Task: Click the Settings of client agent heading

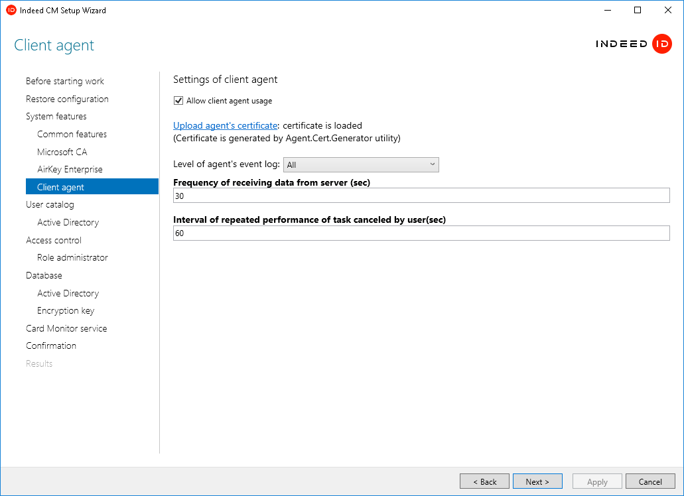Action: [225, 80]
